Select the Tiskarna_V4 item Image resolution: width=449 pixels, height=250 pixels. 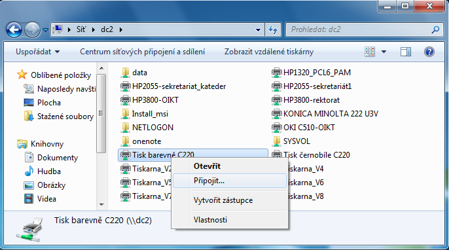(x=306, y=169)
